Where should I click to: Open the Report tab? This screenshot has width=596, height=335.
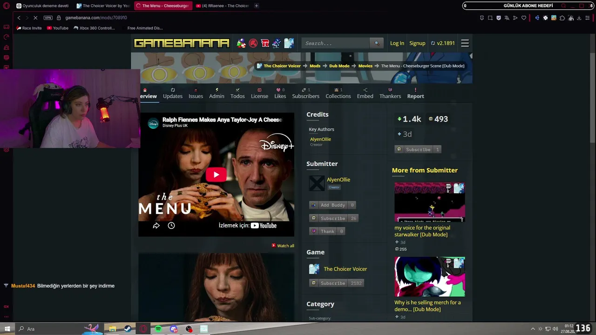pyautogui.click(x=416, y=93)
